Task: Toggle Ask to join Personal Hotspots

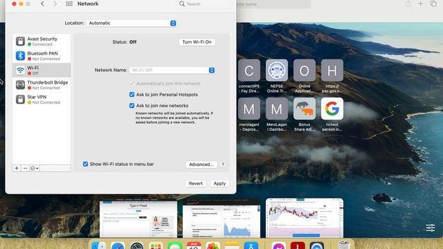Action: 132,95
